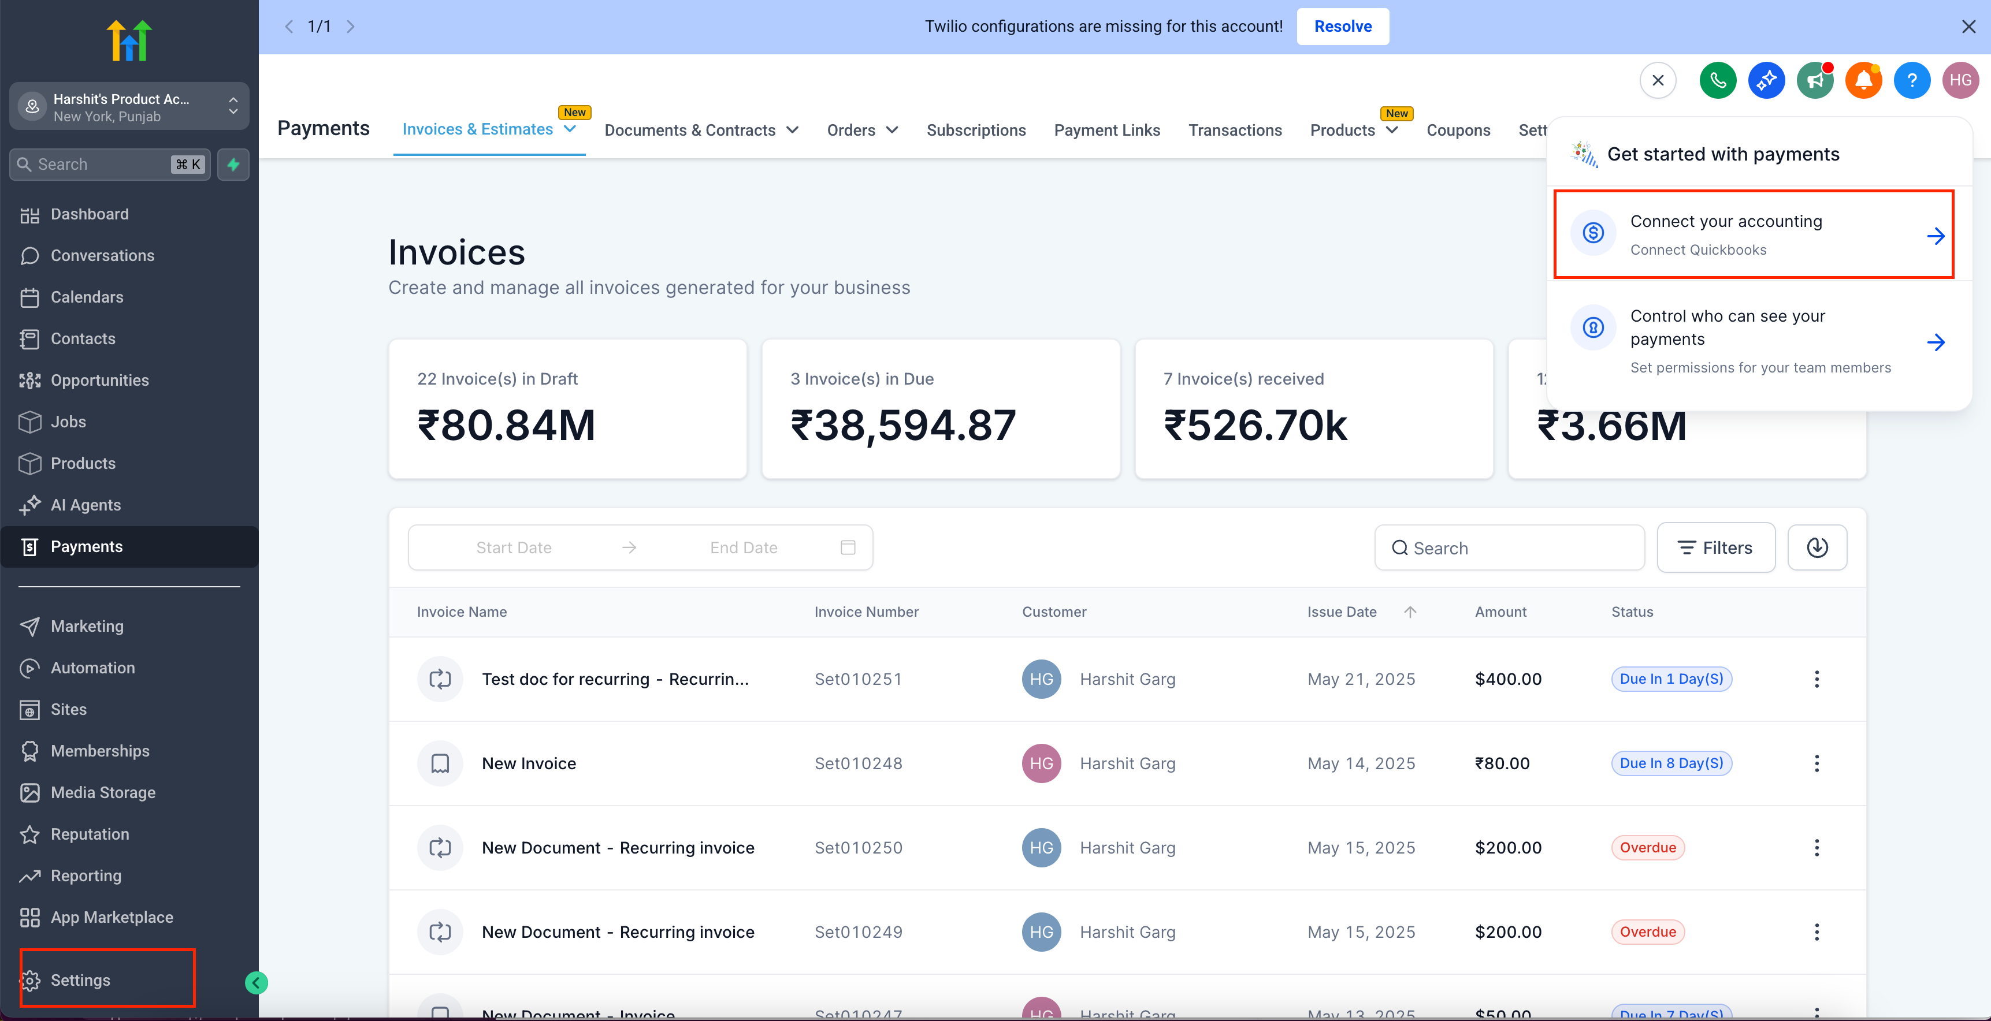Image resolution: width=1991 pixels, height=1021 pixels.
Task: Click the Resolve button in banner
Action: [1343, 26]
